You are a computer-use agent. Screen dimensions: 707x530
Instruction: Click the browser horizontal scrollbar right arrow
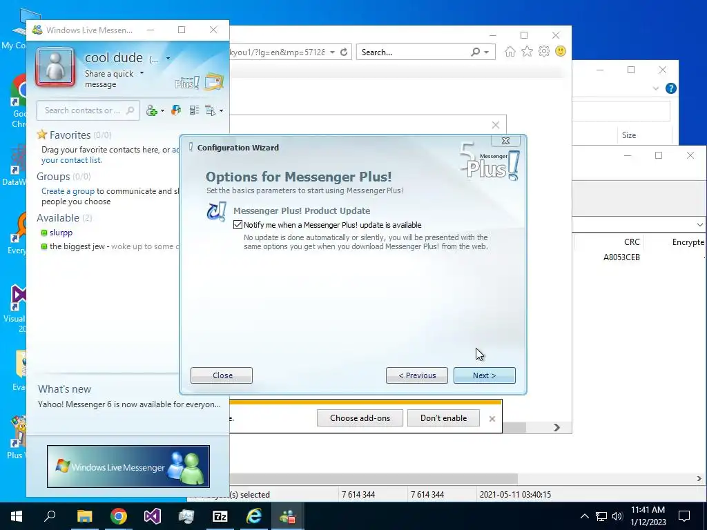(557, 427)
